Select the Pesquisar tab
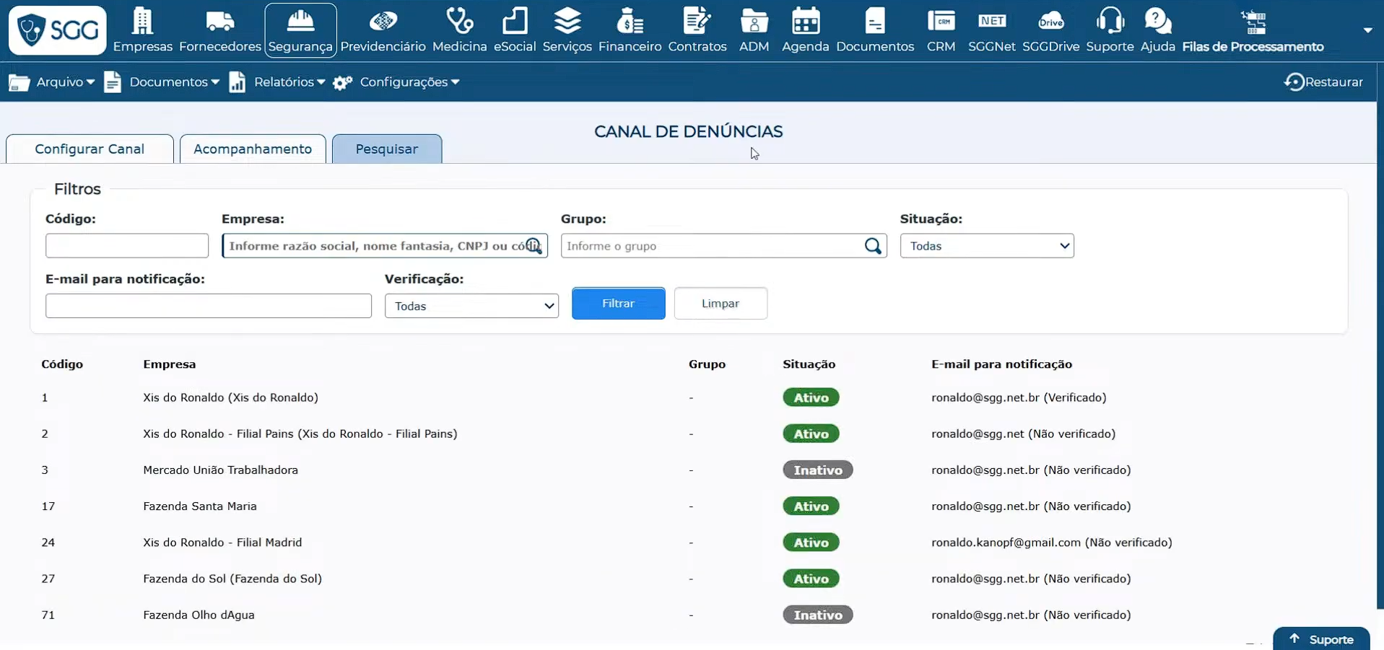The width and height of the screenshot is (1384, 650). 387,149
